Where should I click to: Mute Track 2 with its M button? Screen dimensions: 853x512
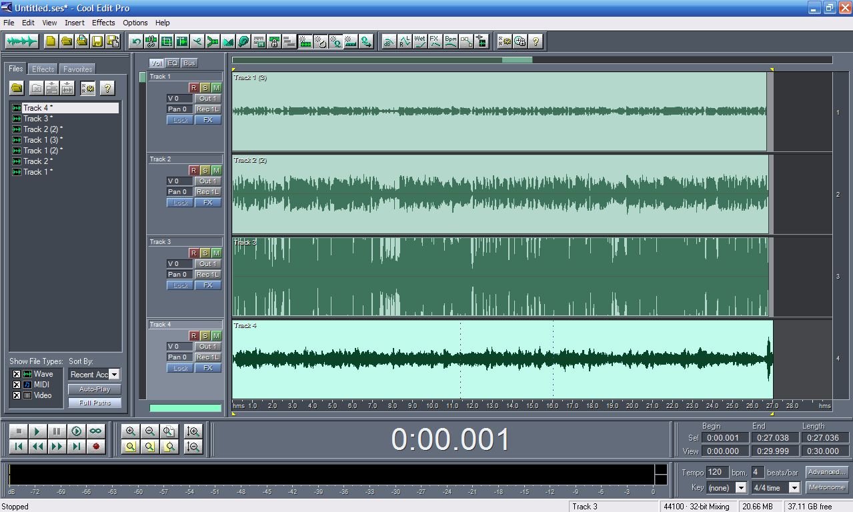tap(216, 170)
